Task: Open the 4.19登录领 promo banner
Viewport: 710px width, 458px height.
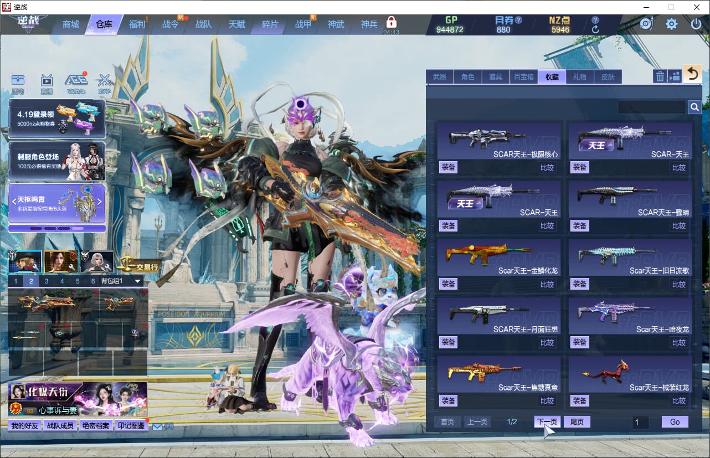Action: 56,119
